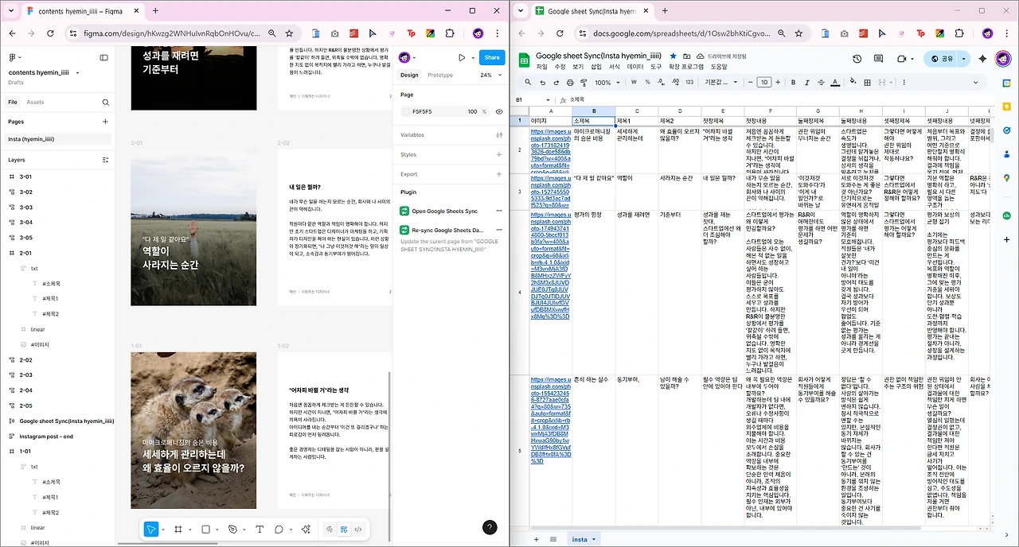
Task: Open the 24% zoom dropdown in Figma
Action: tap(490, 75)
